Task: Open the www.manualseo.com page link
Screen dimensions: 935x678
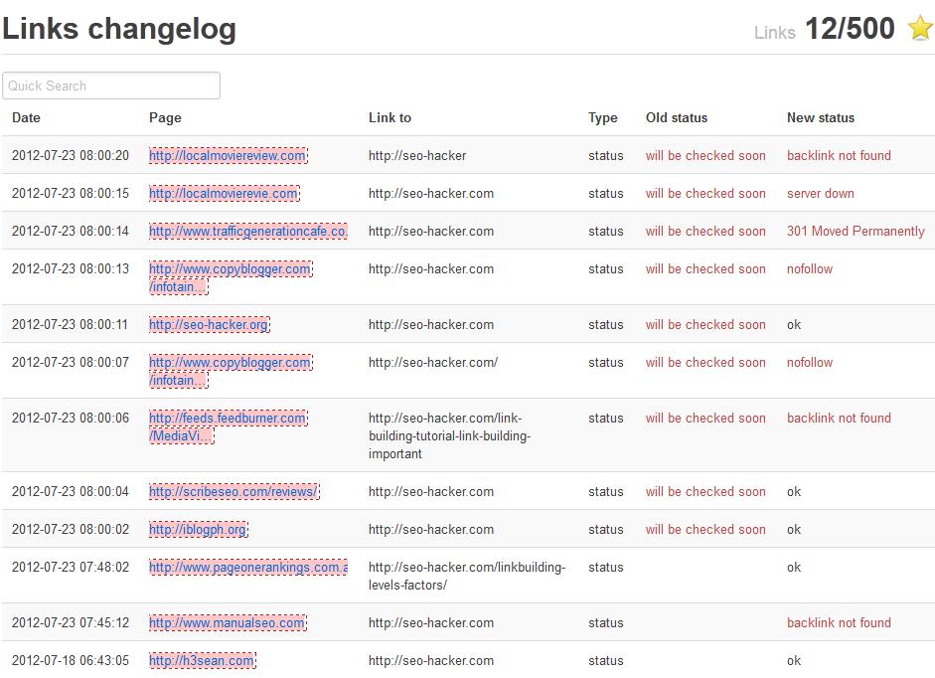Action: pos(228,623)
